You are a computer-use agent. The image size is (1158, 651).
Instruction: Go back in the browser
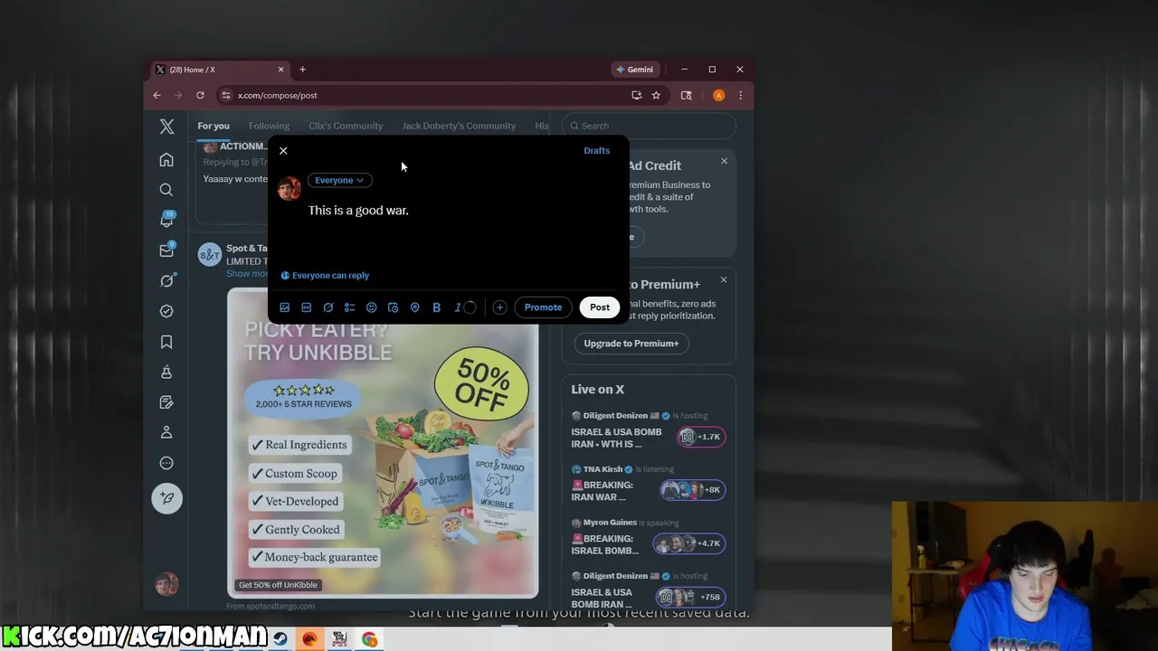(x=157, y=95)
